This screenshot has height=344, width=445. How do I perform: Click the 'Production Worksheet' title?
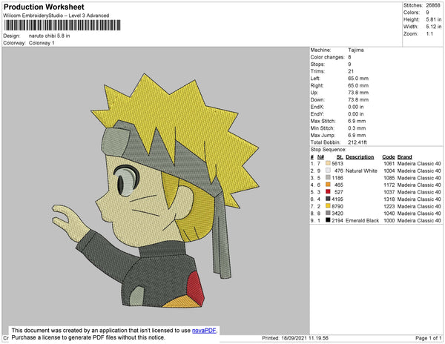pos(44,7)
